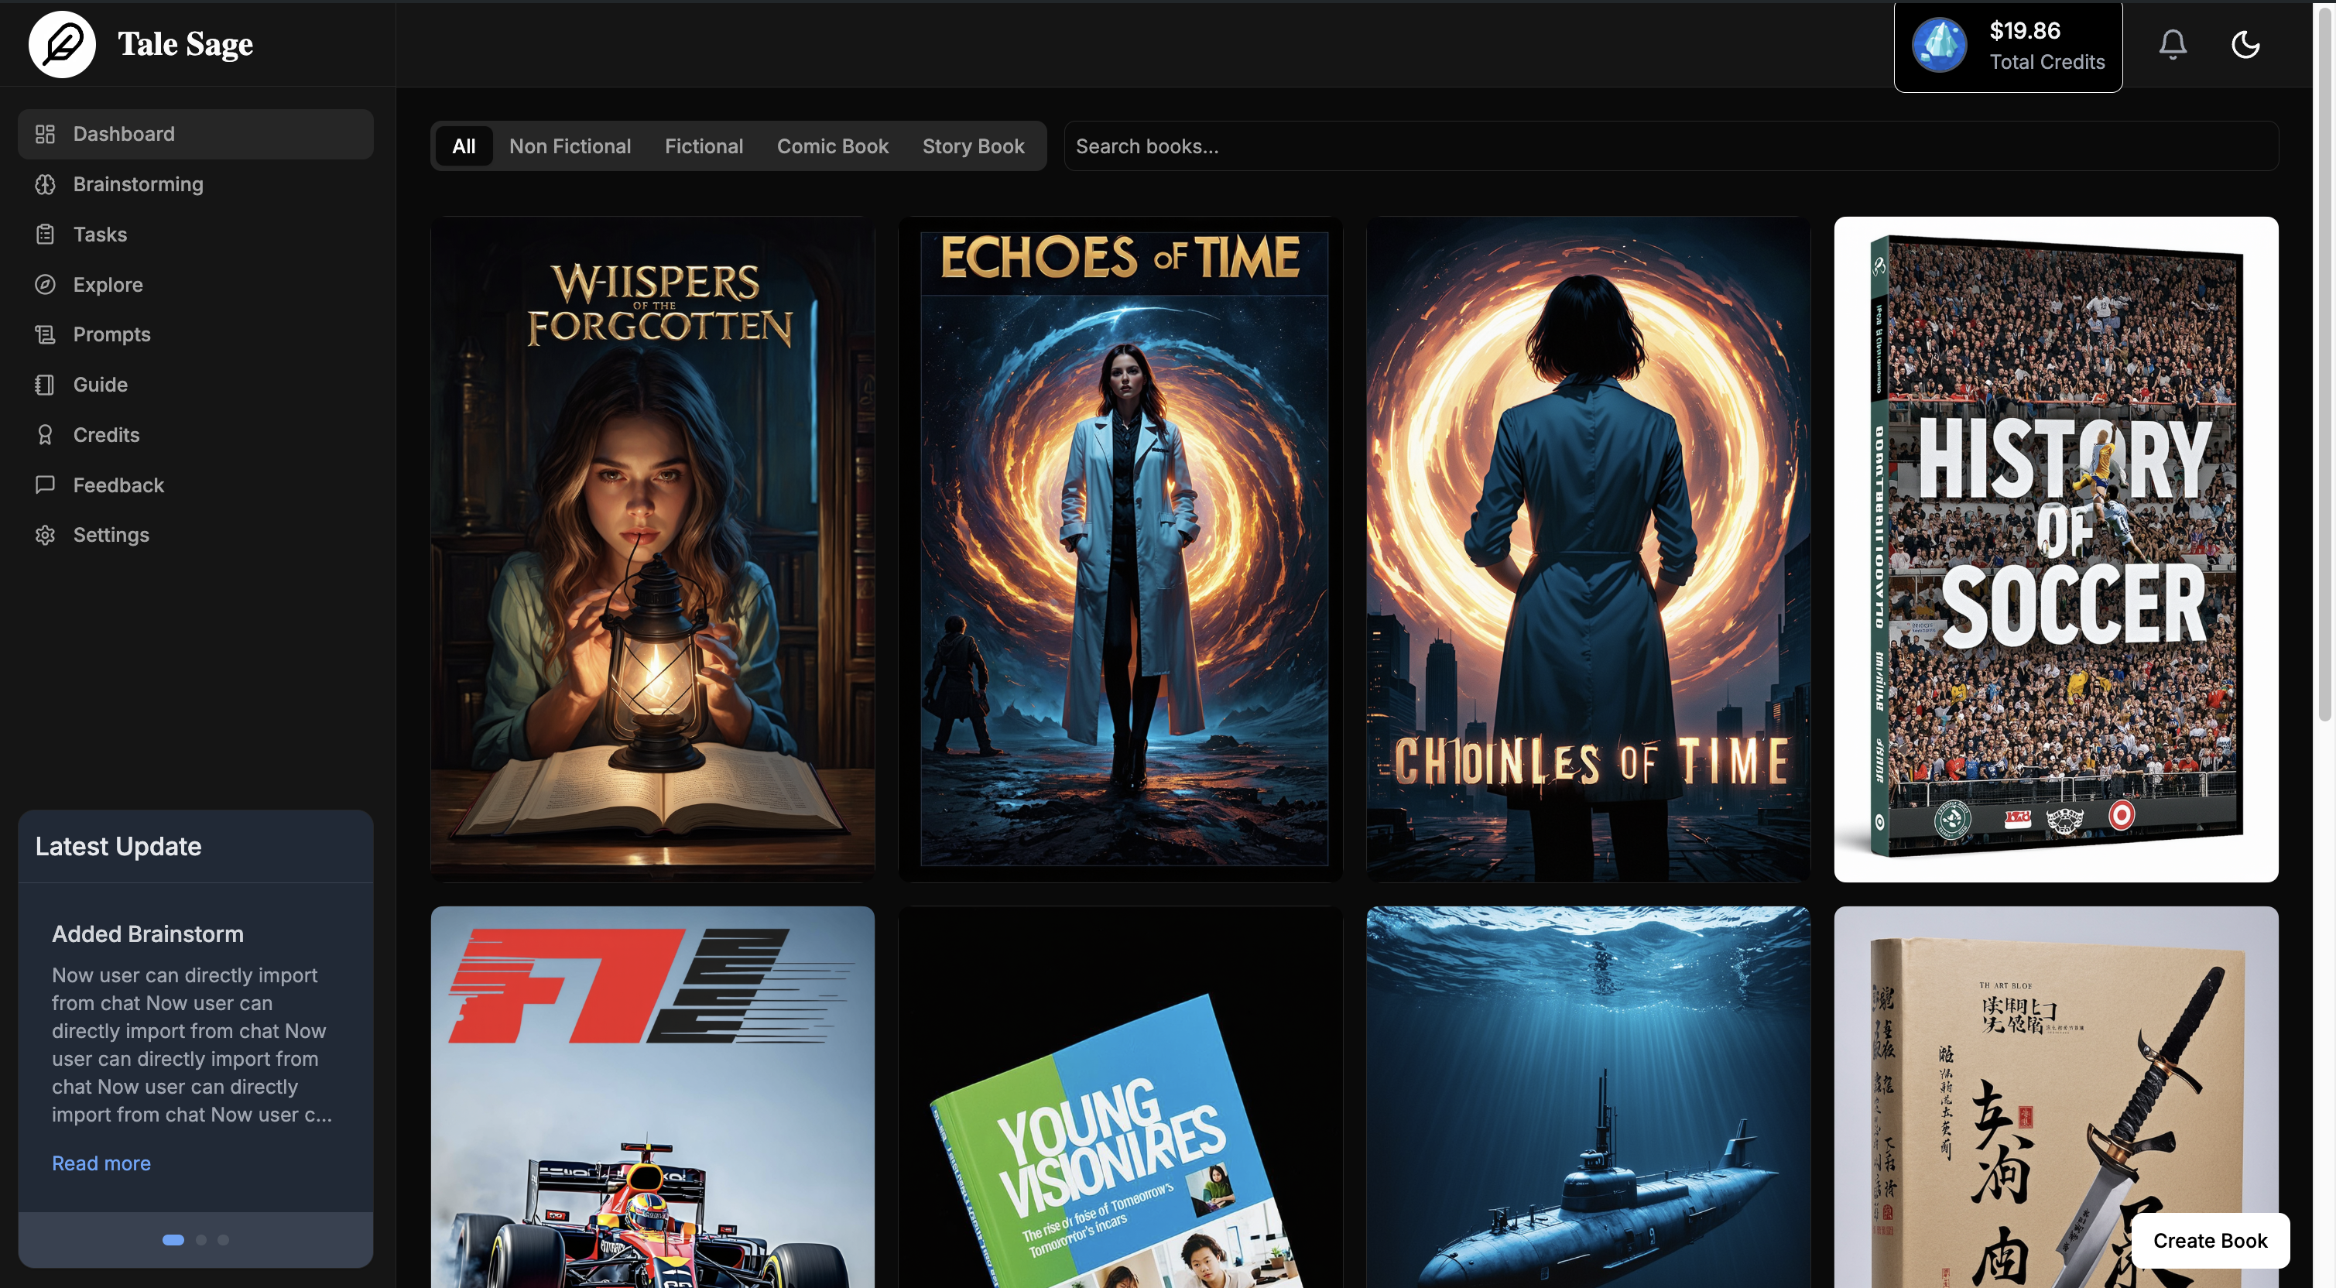
Task: Click the Explore compass icon
Action: tap(44, 285)
